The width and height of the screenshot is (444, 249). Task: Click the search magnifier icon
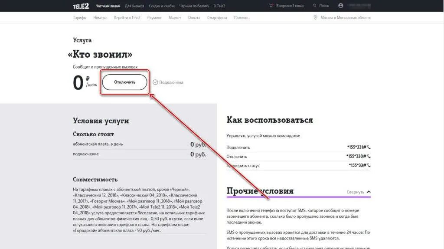[315, 6]
